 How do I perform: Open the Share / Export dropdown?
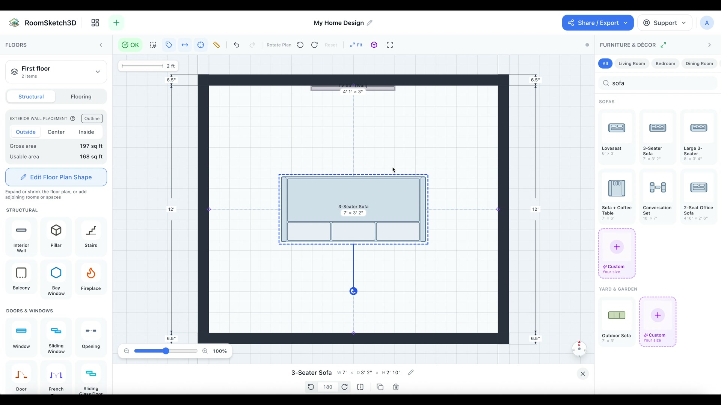click(598, 23)
